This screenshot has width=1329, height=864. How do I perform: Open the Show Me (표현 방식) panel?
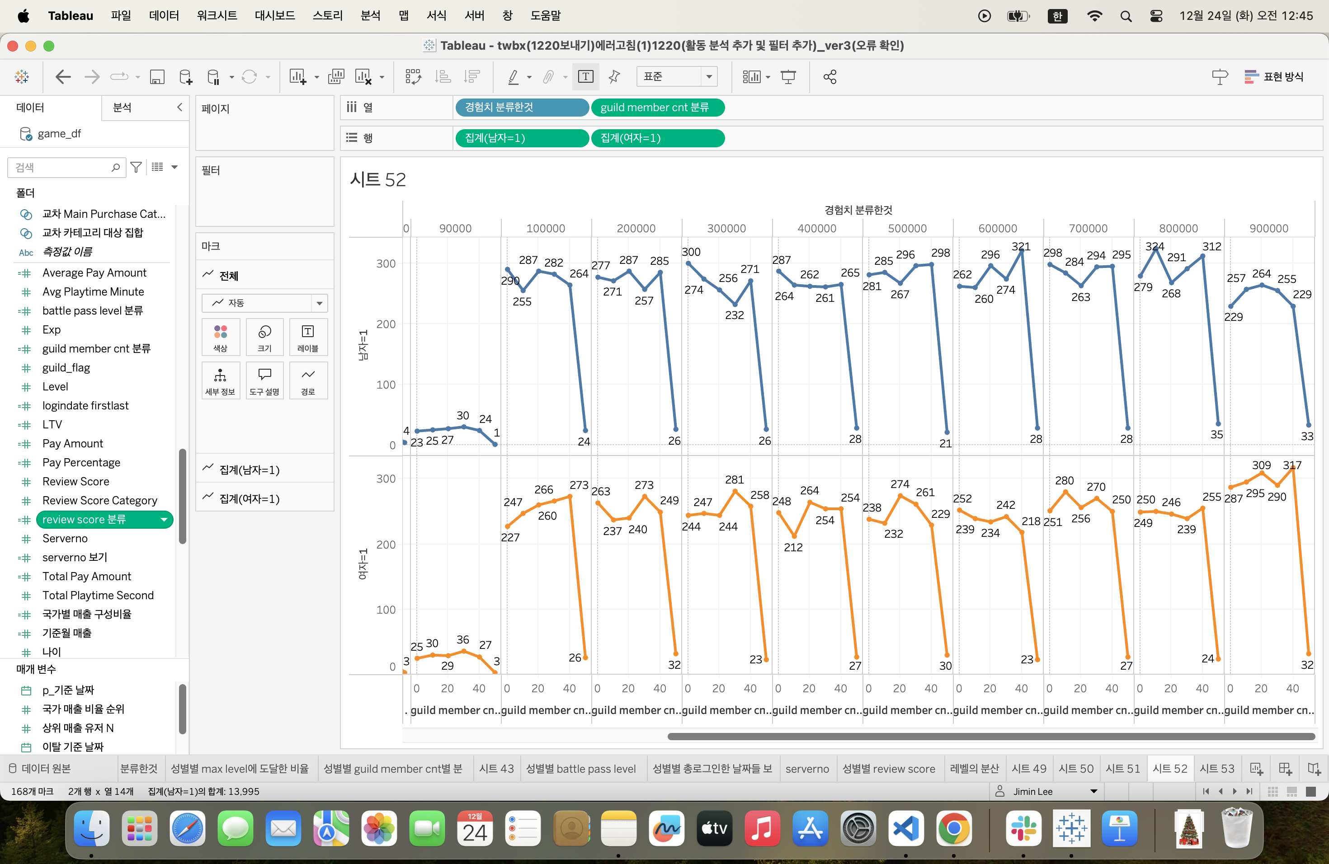[1274, 76]
